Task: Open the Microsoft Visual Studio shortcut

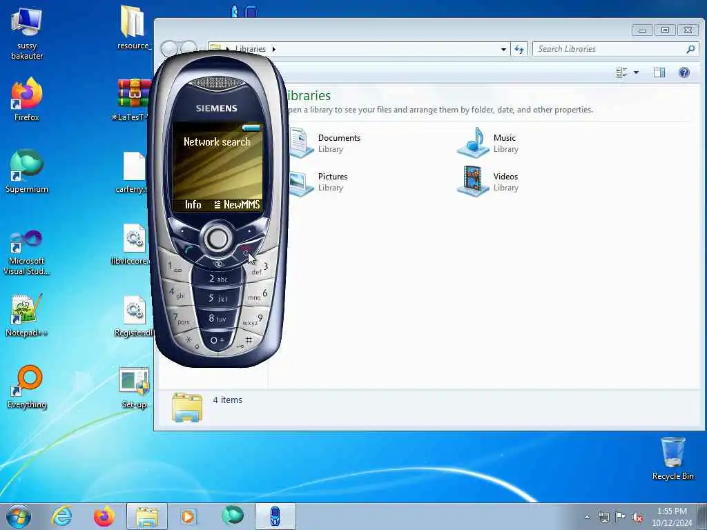Action: point(27,253)
